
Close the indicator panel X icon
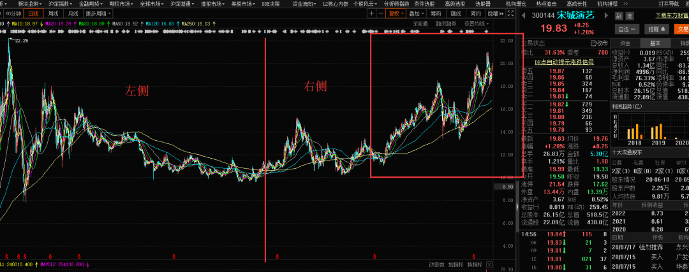coord(489,264)
